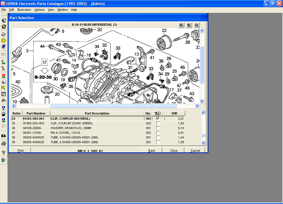Click the yellow smiley face sidebar icon
The image size is (283, 204).
[x=3, y=41]
